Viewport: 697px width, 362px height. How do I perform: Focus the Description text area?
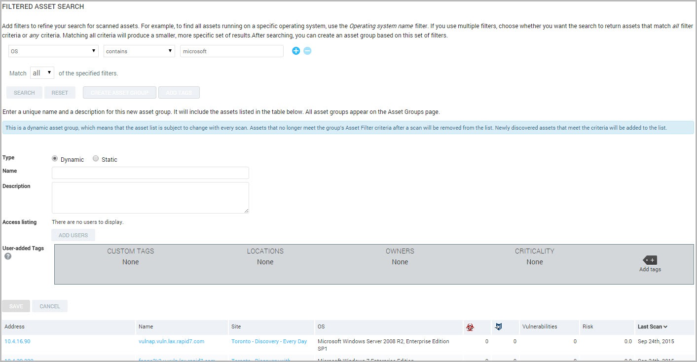150,198
